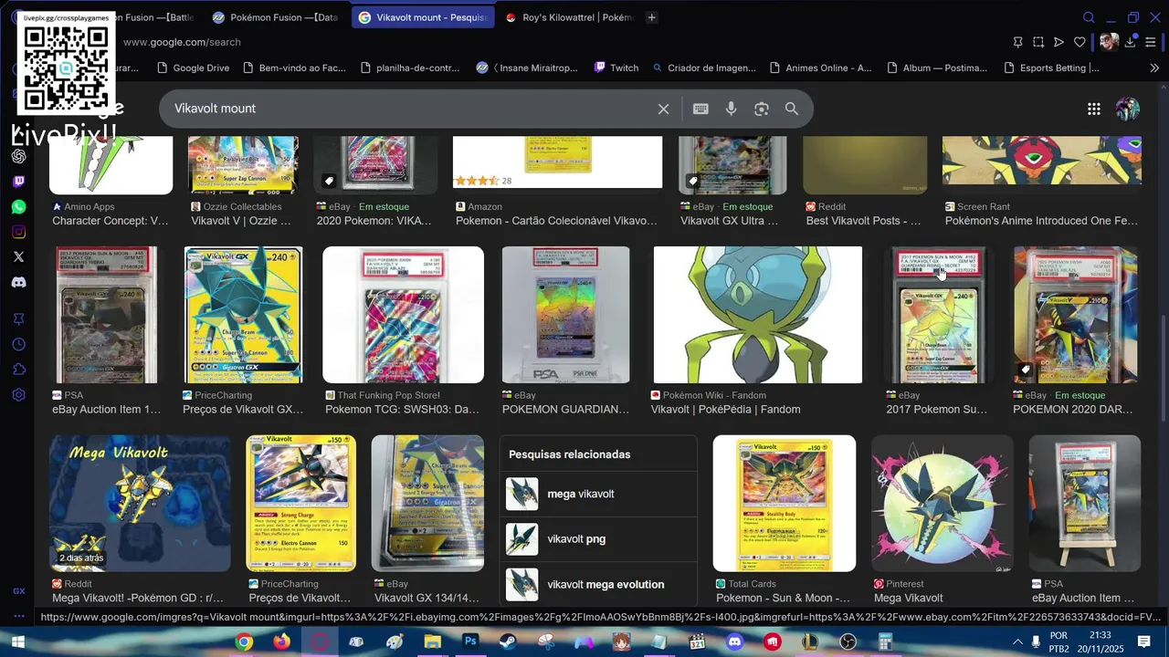The image size is (1169, 657).
Task: Select related search vikavolt png
Action: pyautogui.click(x=598, y=539)
